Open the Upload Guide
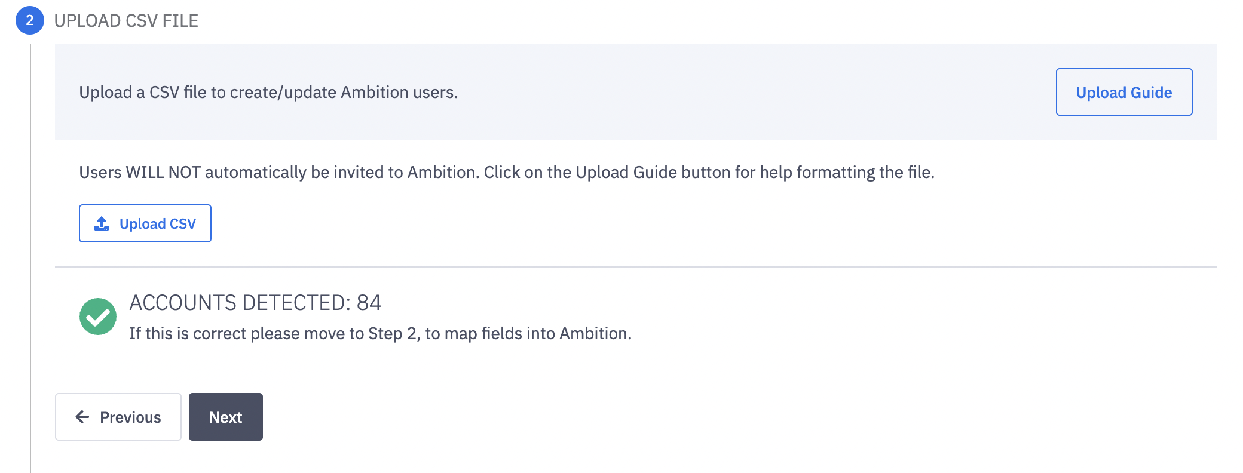Screen dimensions: 1243x473 [1123, 92]
